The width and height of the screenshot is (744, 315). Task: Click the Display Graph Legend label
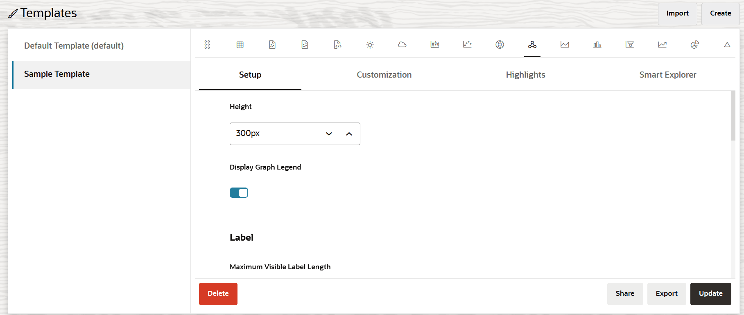point(265,167)
